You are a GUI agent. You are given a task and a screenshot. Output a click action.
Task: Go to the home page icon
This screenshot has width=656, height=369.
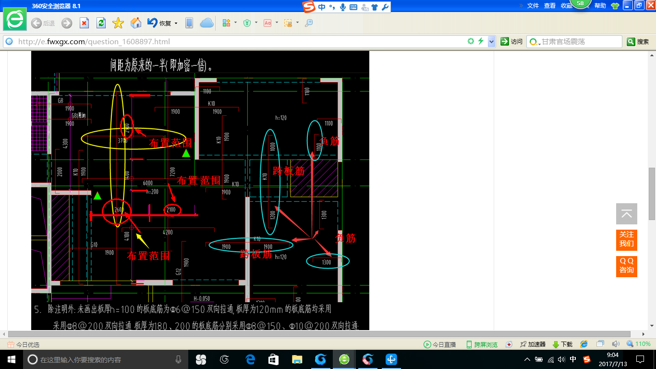pos(136,23)
